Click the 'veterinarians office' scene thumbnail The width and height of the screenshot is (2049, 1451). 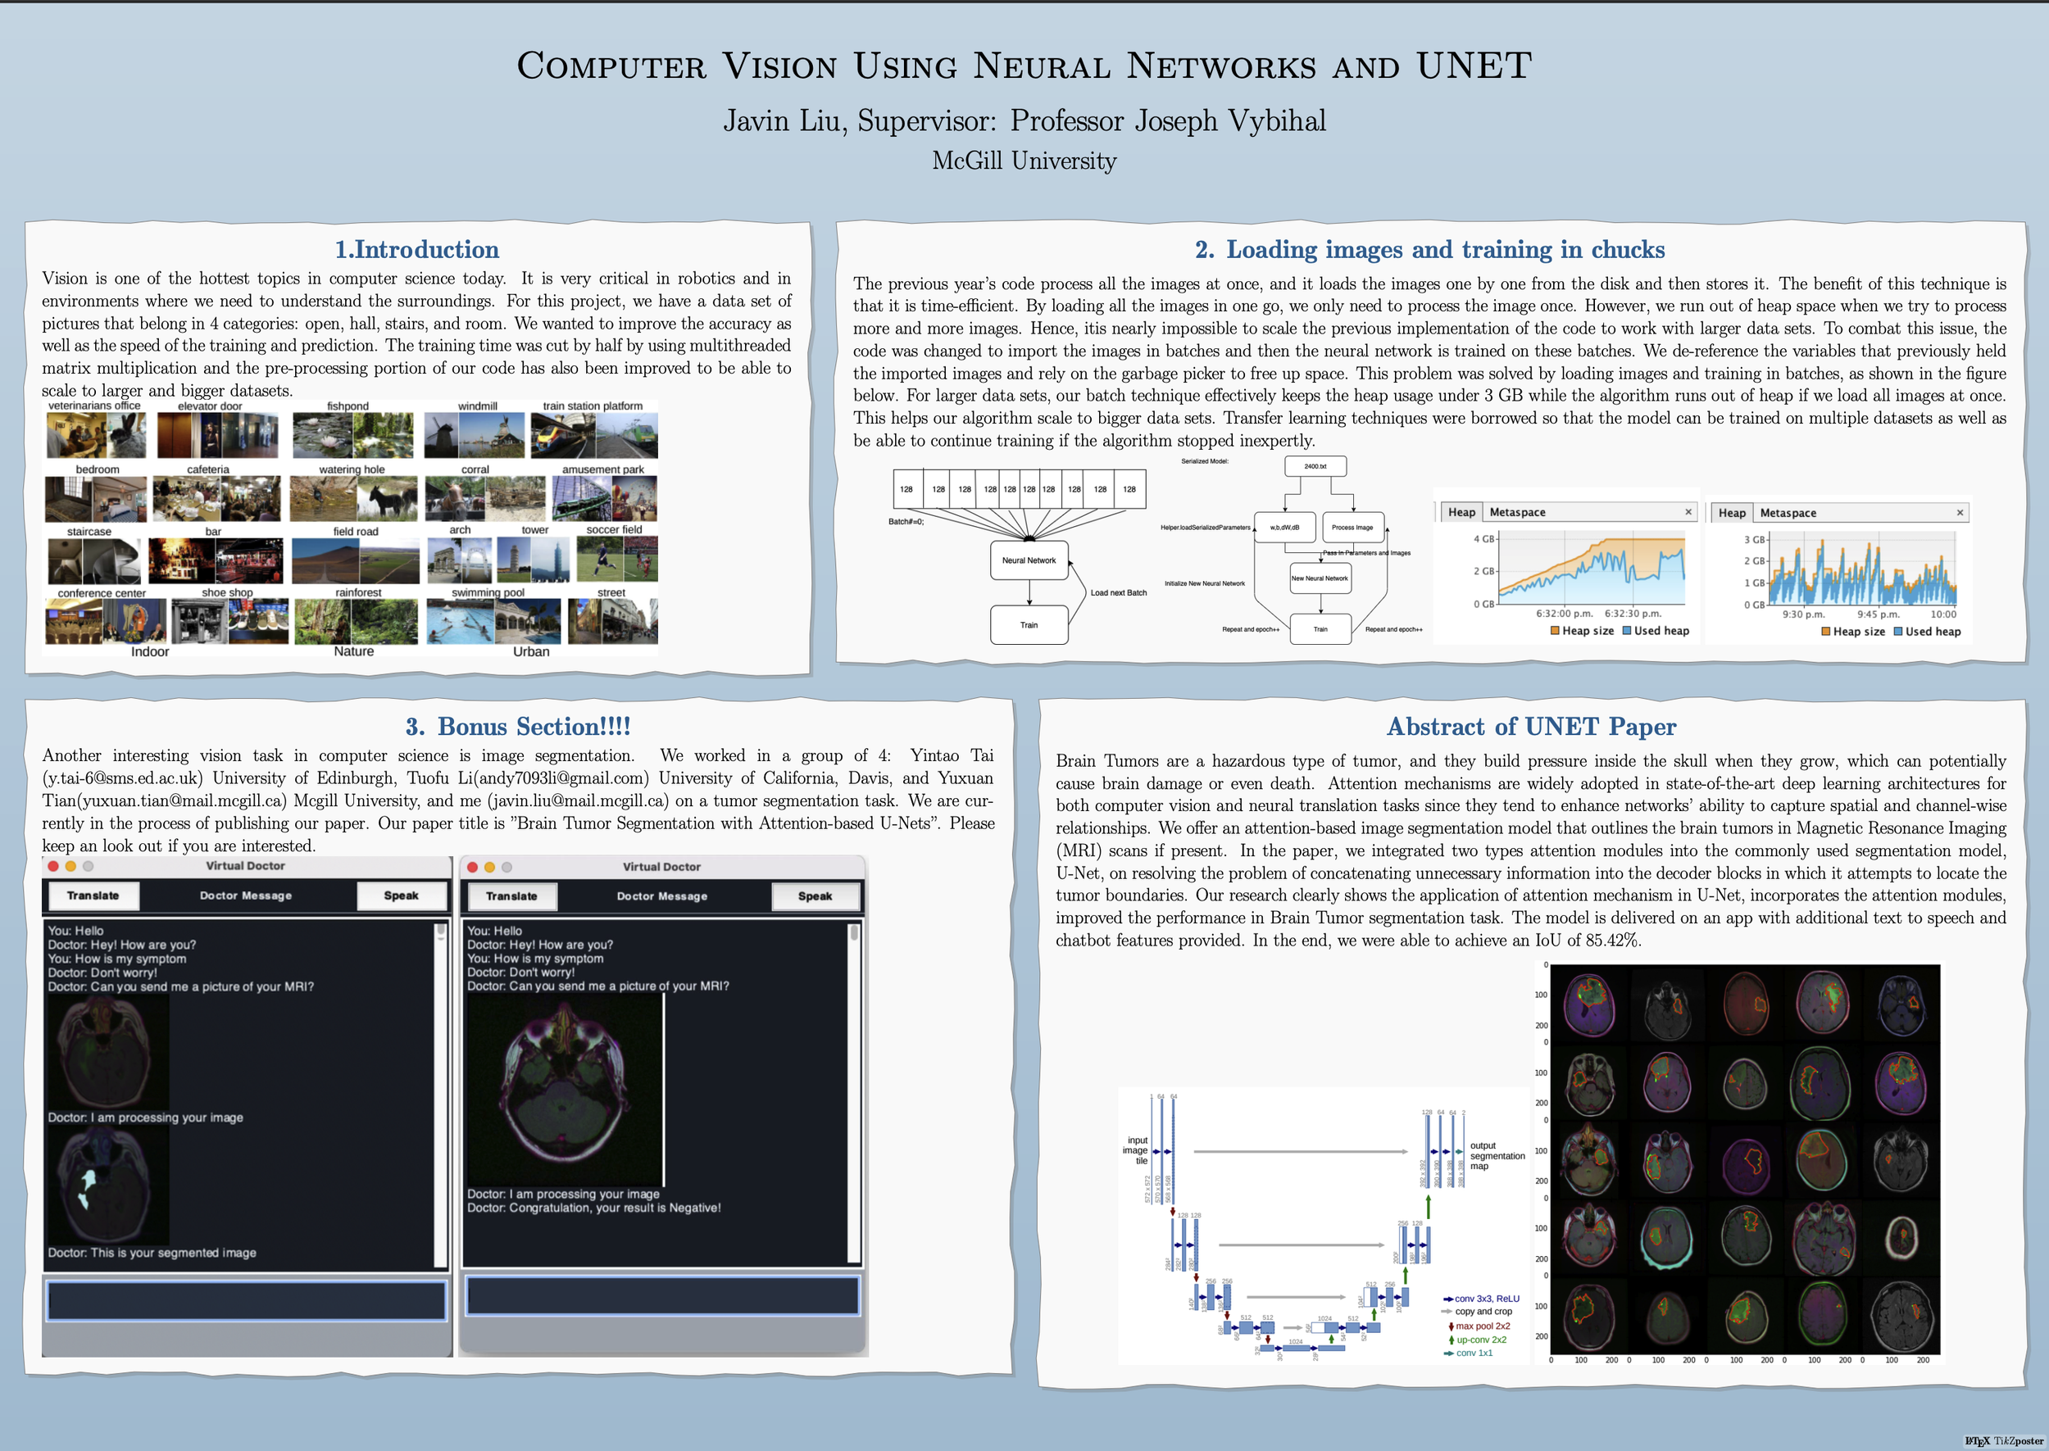pos(96,435)
